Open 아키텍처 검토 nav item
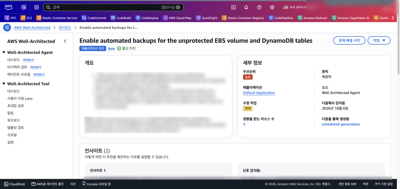Screen dimensions: 400x189 click(x=17, y=67)
